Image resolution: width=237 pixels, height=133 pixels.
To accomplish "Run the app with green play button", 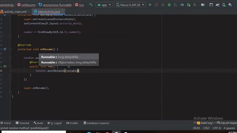I will 150,5.
